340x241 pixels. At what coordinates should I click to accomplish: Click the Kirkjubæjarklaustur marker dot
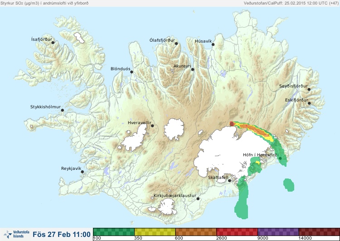[x=198, y=199]
